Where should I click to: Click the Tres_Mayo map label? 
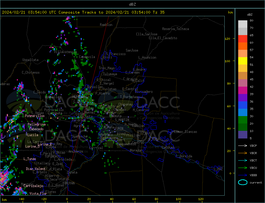[107, 68]
